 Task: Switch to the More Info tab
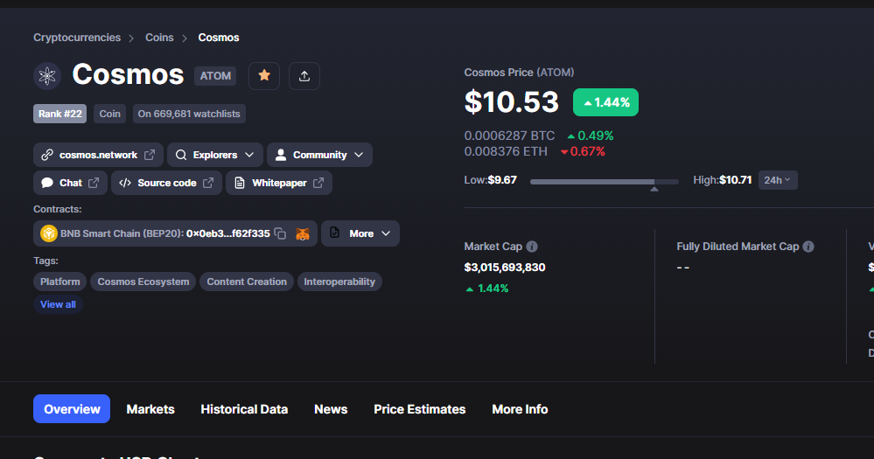point(520,409)
